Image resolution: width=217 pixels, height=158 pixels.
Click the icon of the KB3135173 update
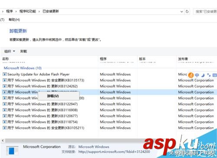(x=5, y=80)
